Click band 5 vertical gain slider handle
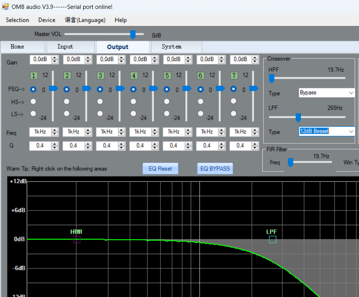 tap(187, 88)
